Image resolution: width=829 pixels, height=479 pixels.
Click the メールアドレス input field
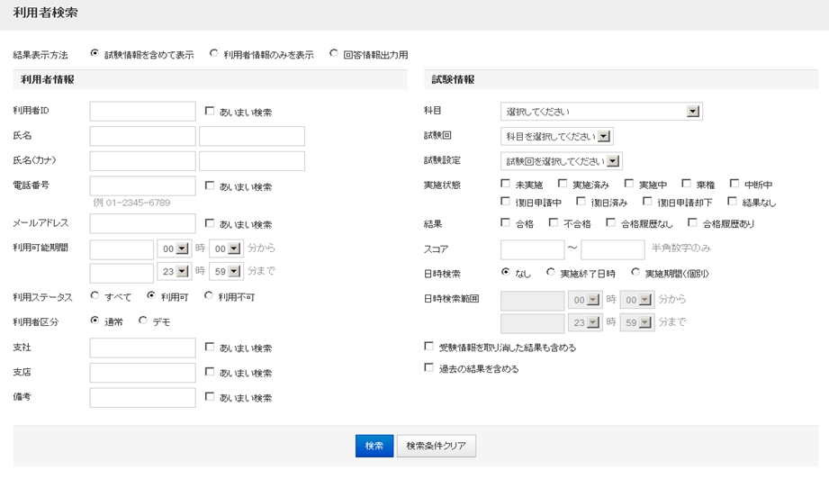coord(143,223)
